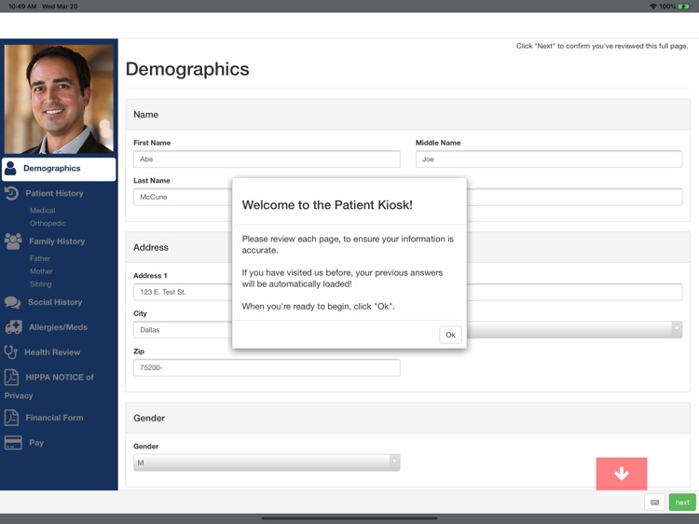Go to Patient History section
This screenshot has height=524, width=699.
point(54,193)
